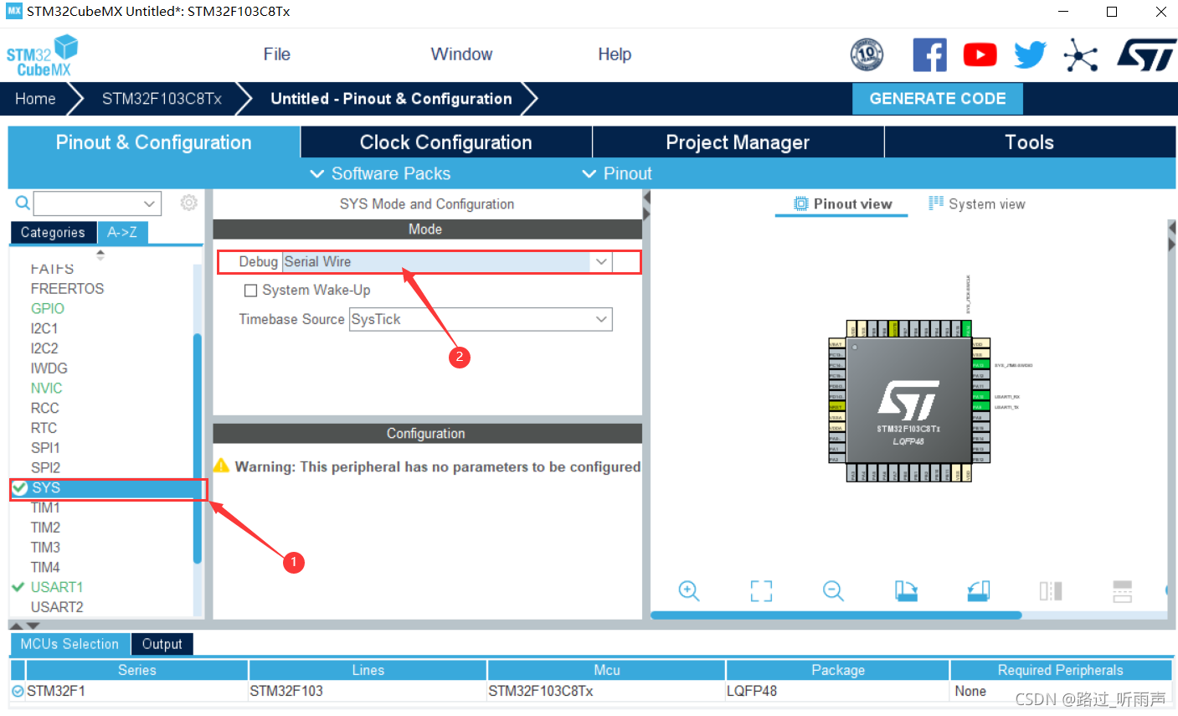The width and height of the screenshot is (1178, 716).
Task: Zoom in on the pinout view
Action: (689, 591)
